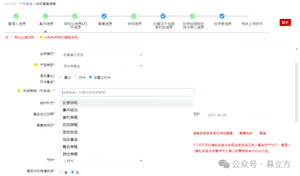点击面包屑中的产品备案链接
This screenshot has height=176, width=300.
[26, 4]
